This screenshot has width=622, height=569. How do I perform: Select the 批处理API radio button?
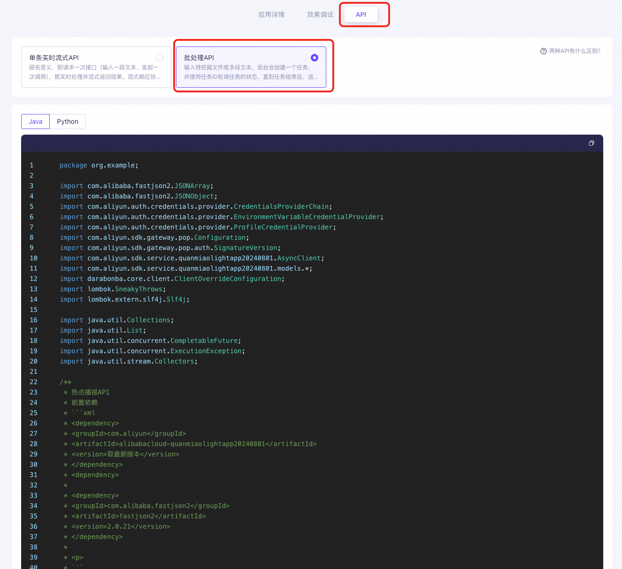pyautogui.click(x=315, y=58)
